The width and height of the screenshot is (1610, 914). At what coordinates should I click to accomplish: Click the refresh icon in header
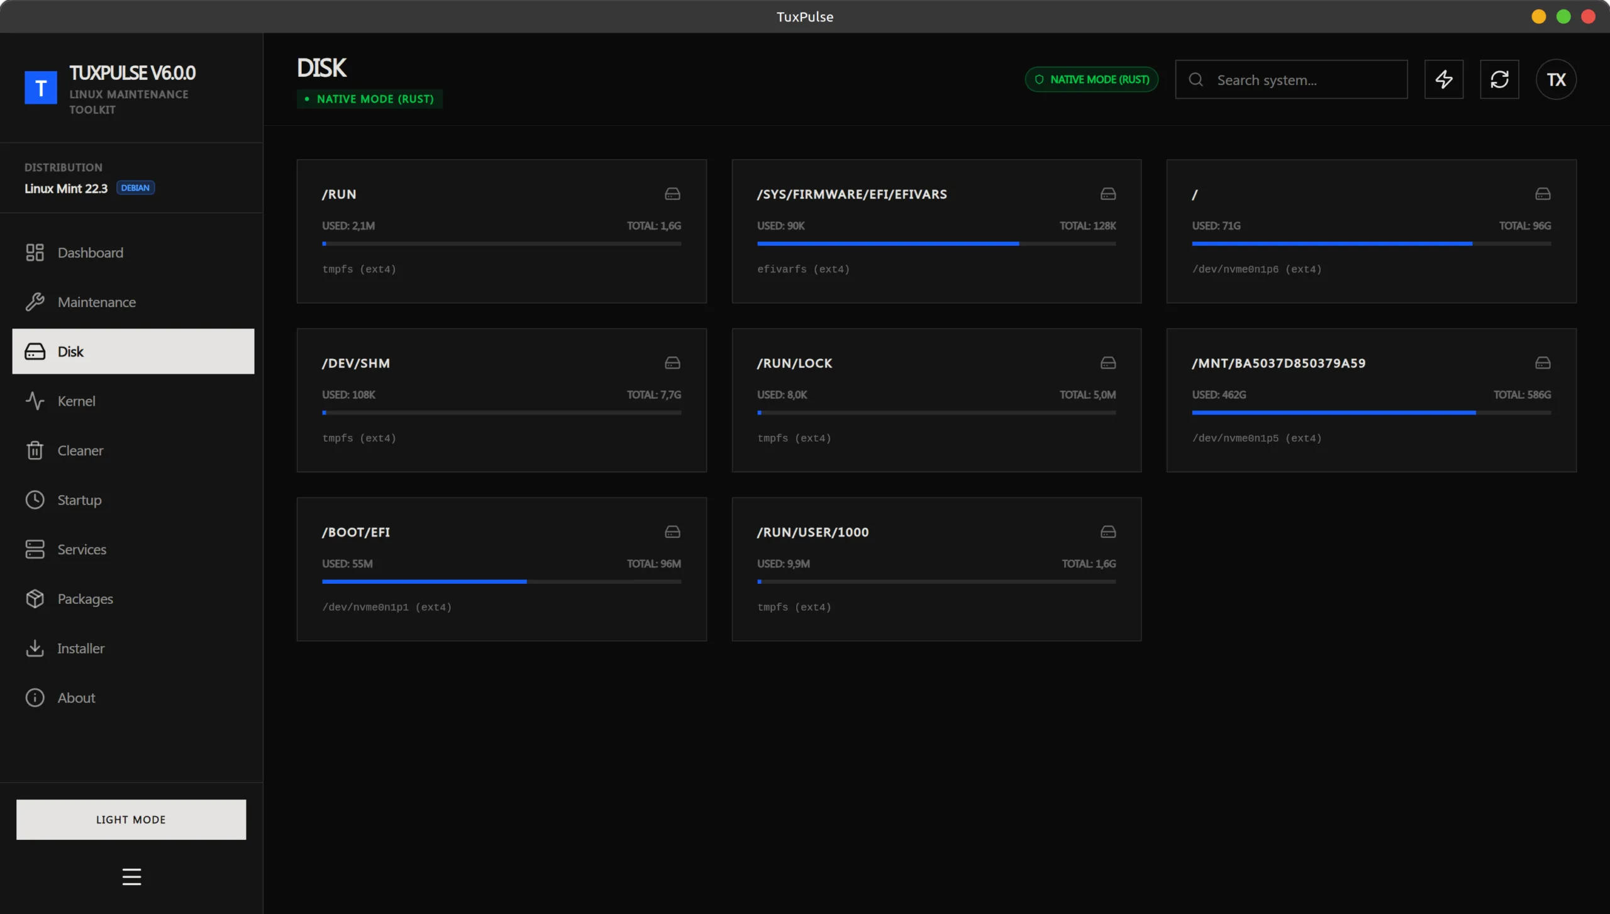pos(1499,79)
